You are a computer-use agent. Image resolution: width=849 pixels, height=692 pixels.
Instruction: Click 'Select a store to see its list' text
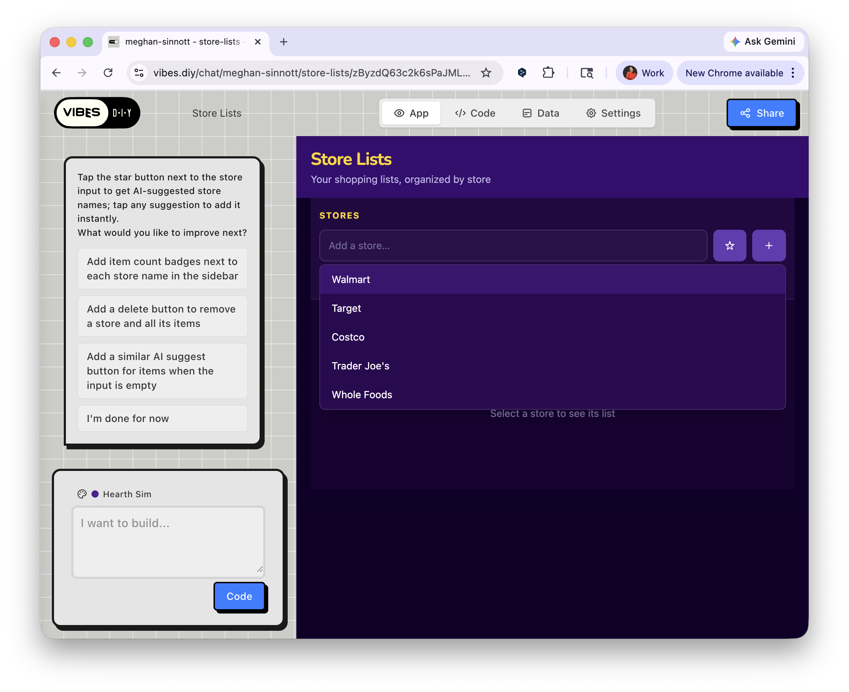click(552, 413)
